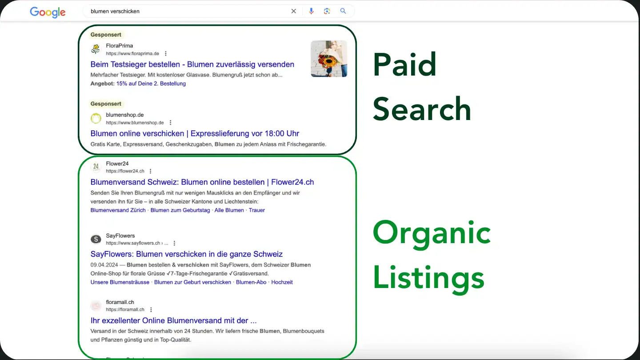Open 'Blumenversand Zürich' sitelink

coord(118,210)
